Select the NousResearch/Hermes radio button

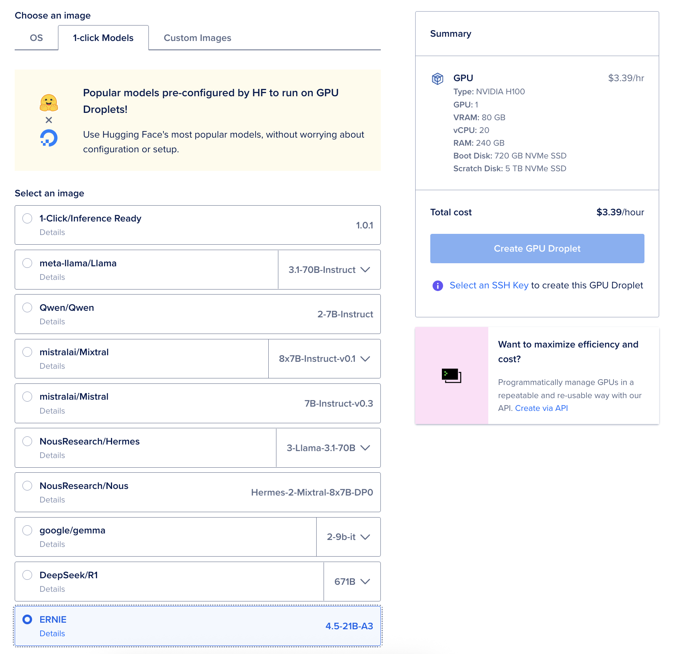click(x=27, y=441)
